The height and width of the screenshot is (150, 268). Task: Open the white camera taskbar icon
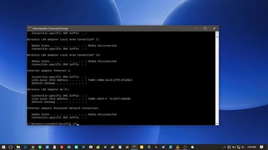tap(91, 147)
